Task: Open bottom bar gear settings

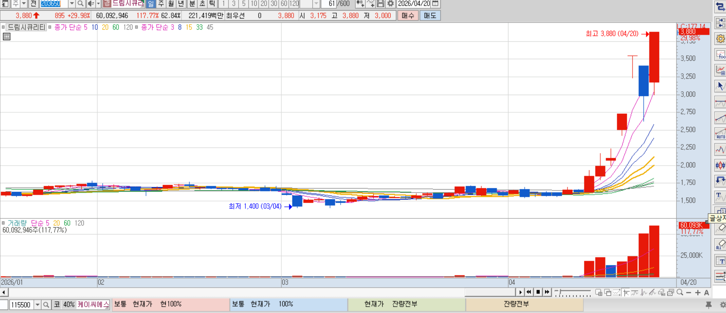Action: point(723,305)
